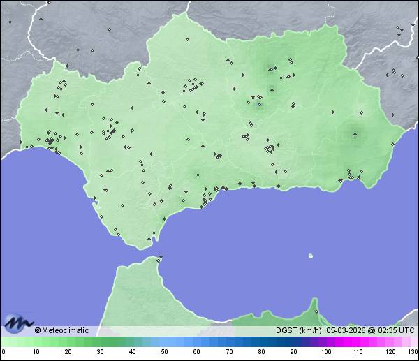419x361 pixels.
Task: Open the © Meteoclimatic copyright link
Action: pos(61,330)
